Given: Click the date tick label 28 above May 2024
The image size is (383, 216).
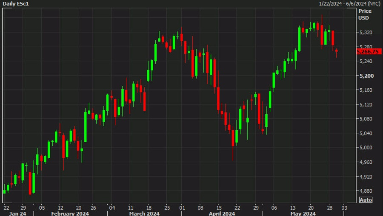Looking at the screenshot, I should click(x=329, y=208).
